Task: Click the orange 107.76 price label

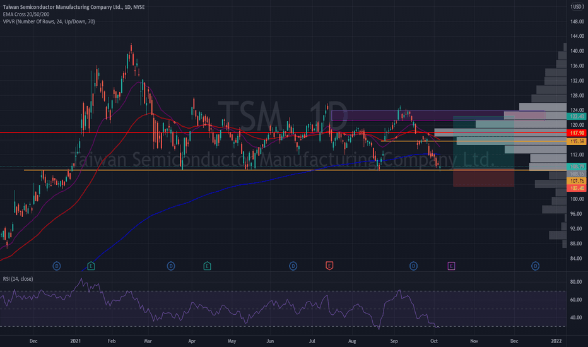Action: point(577,181)
